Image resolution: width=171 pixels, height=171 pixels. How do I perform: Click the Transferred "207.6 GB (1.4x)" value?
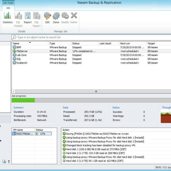[93, 120]
